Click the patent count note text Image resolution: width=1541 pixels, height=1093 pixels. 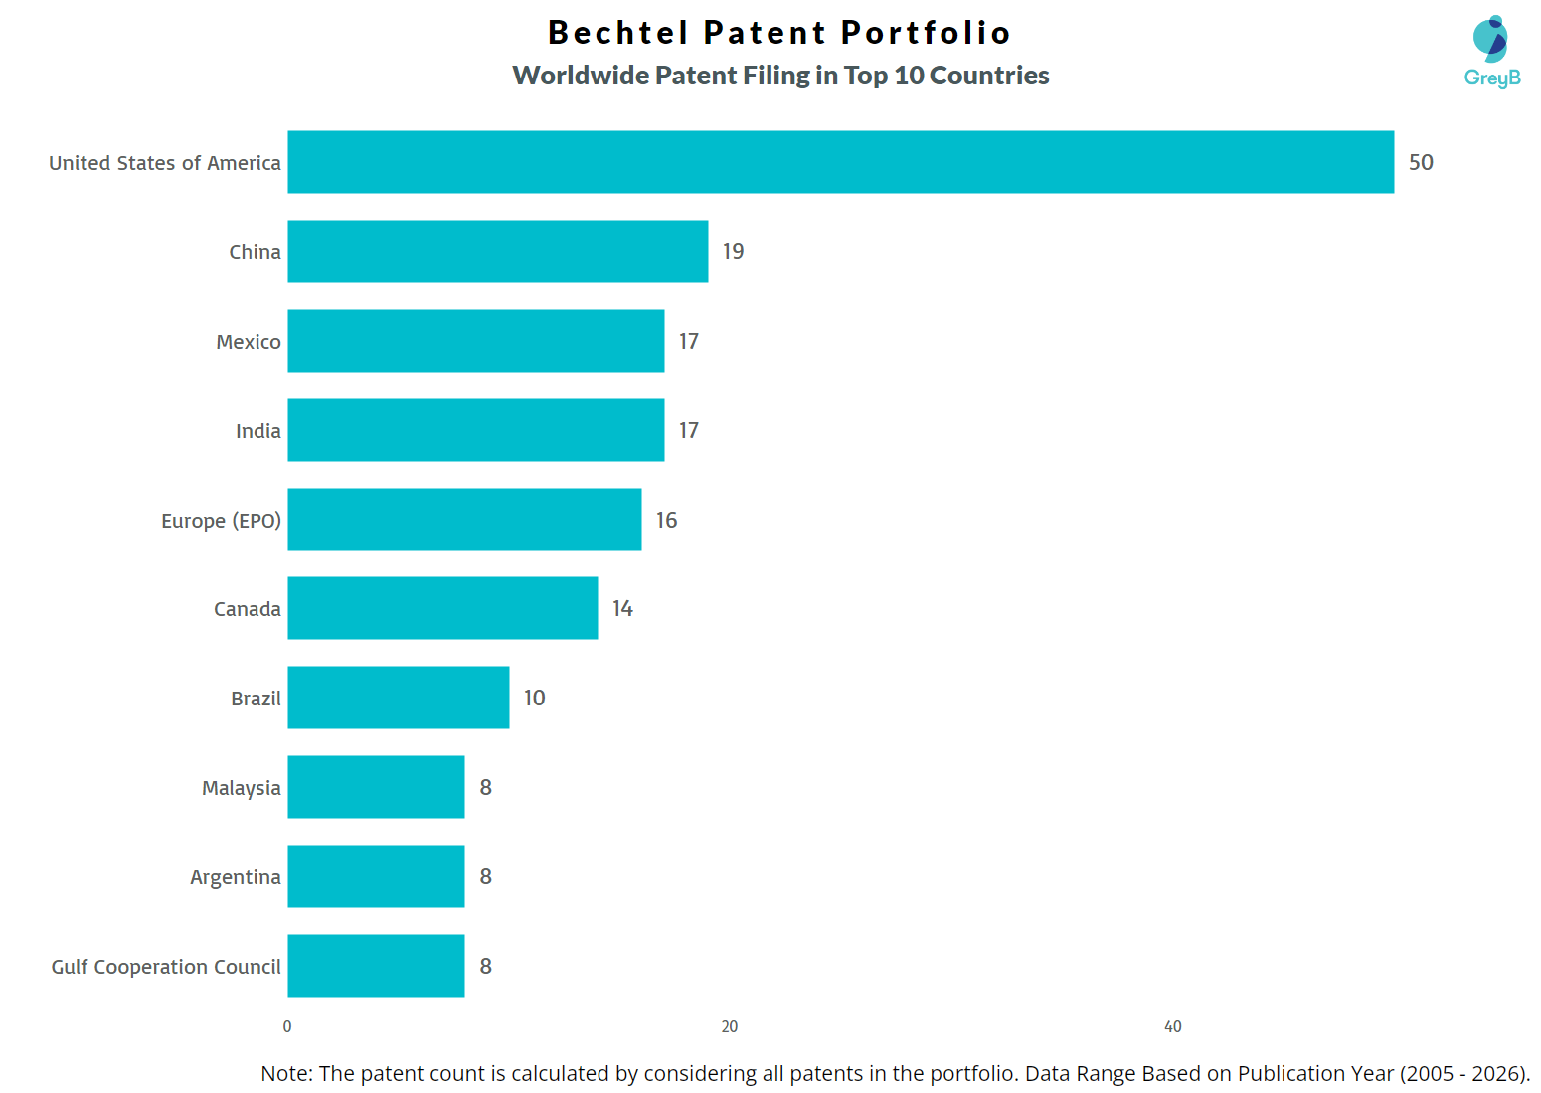pyautogui.click(x=895, y=1074)
